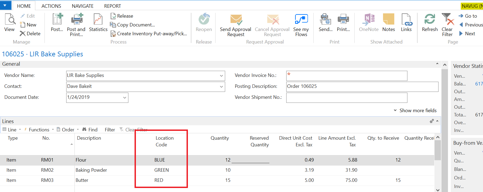This screenshot has height=192, width=483.
Task: Open the Notes icon
Action: [x=388, y=20]
